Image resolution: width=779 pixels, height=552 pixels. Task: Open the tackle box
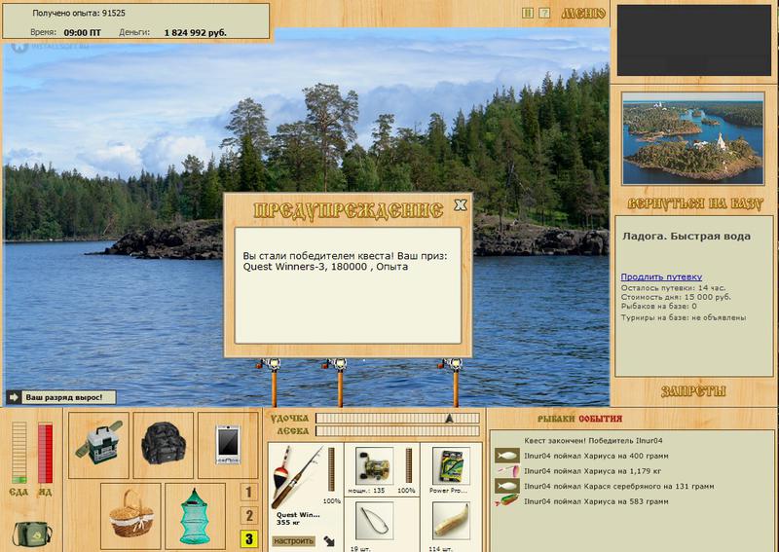100,443
